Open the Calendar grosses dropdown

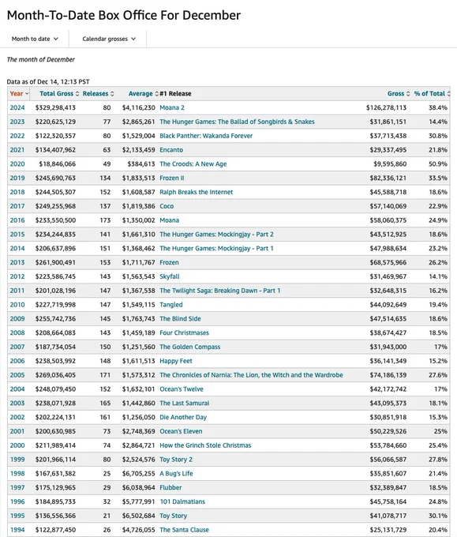(x=109, y=39)
